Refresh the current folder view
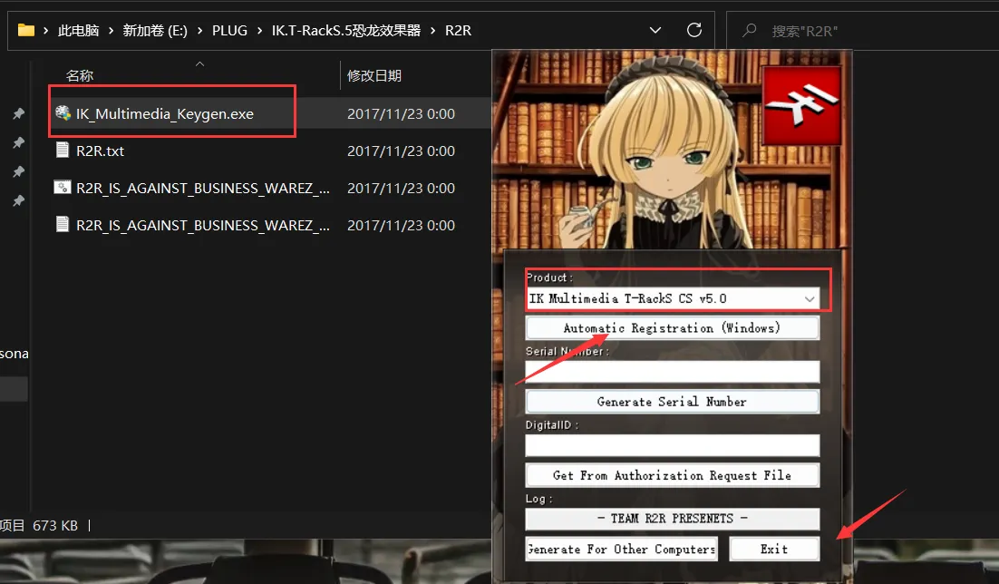 tap(693, 30)
